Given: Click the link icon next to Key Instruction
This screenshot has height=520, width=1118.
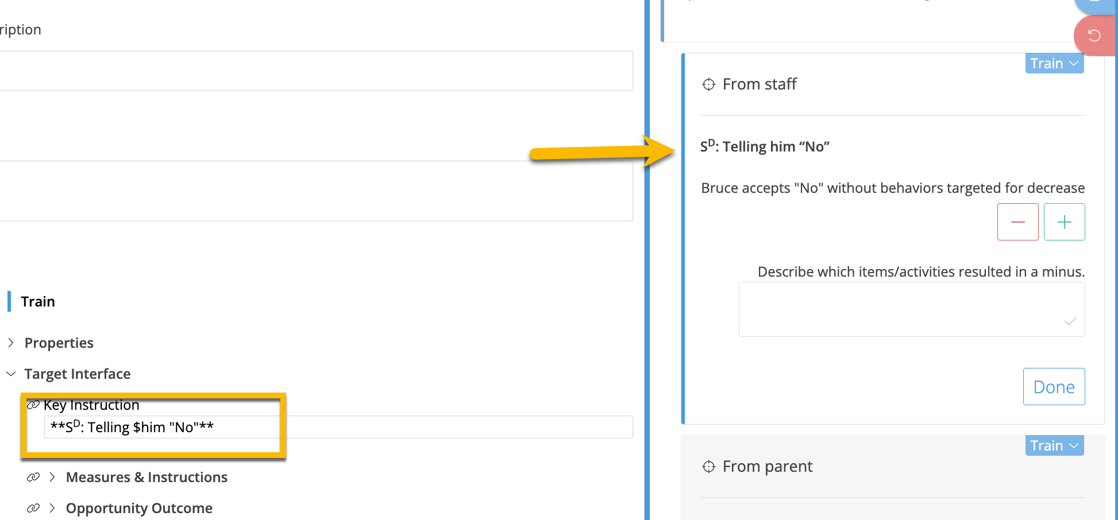Looking at the screenshot, I should click(x=33, y=405).
